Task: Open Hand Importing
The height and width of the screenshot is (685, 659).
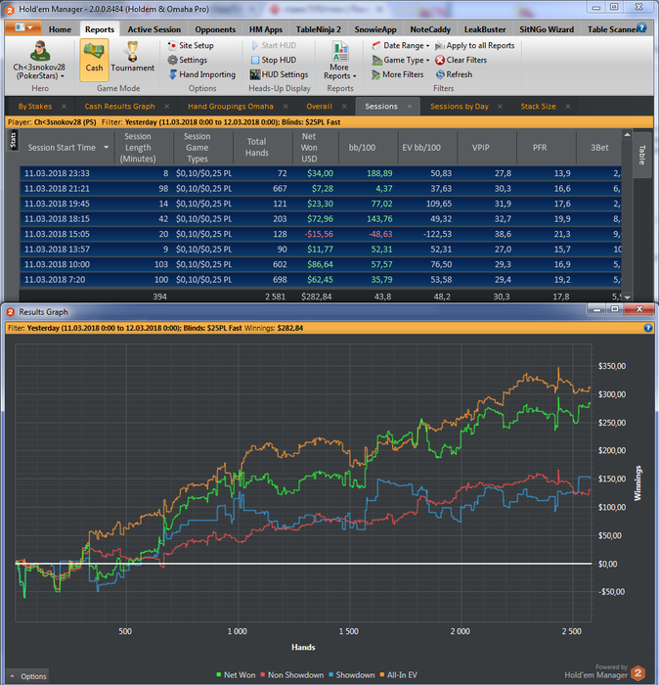Action: click(x=202, y=74)
